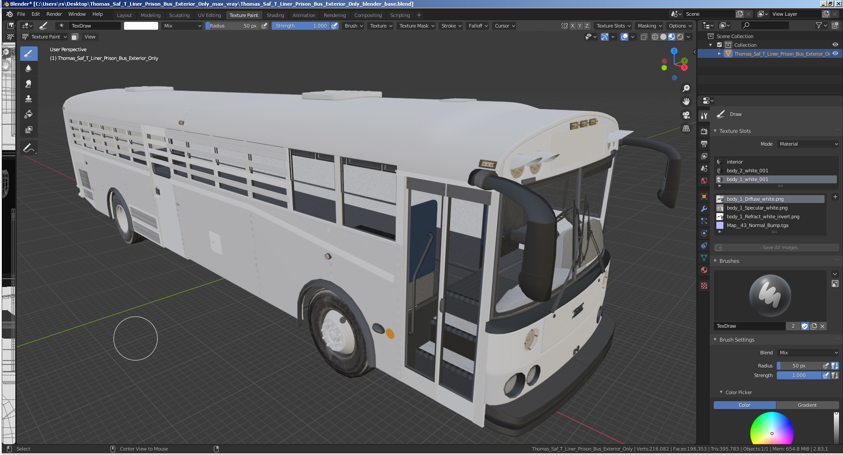Toggle Y axis symmetry
The height and width of the screenshot is (455, 843).
[x=580, y=26]
